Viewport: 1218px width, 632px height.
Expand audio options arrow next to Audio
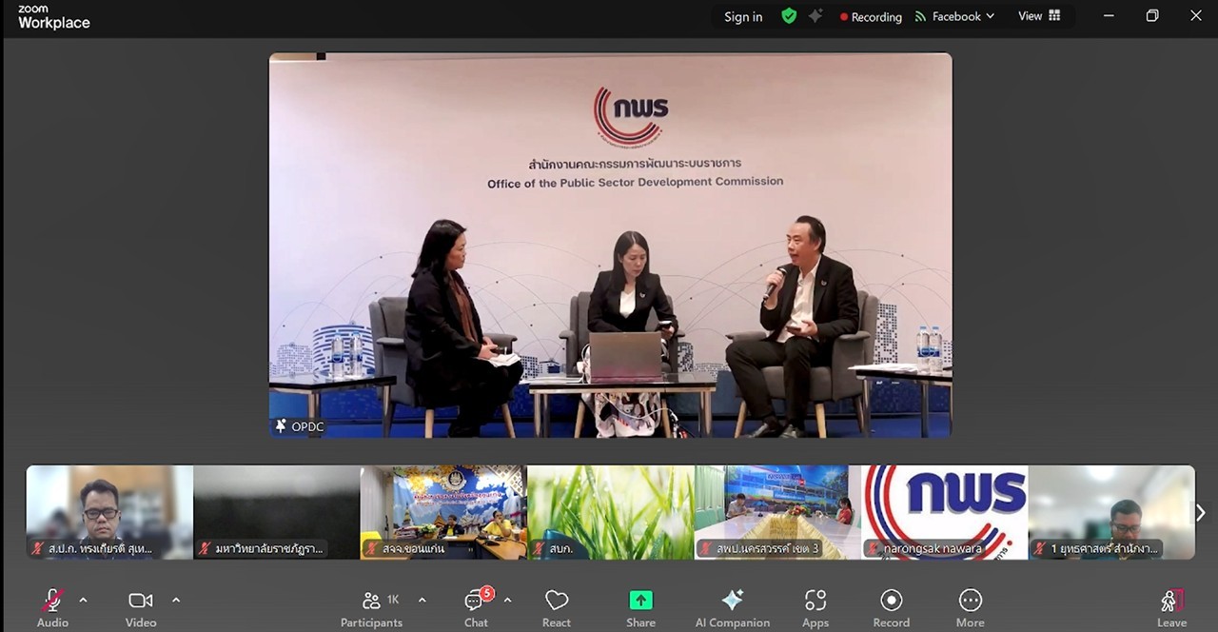pyautogui.click(x=83, y=600)
